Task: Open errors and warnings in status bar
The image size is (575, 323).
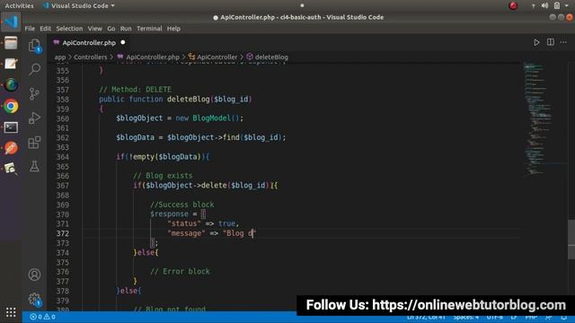Action: [x=42, y=317]
